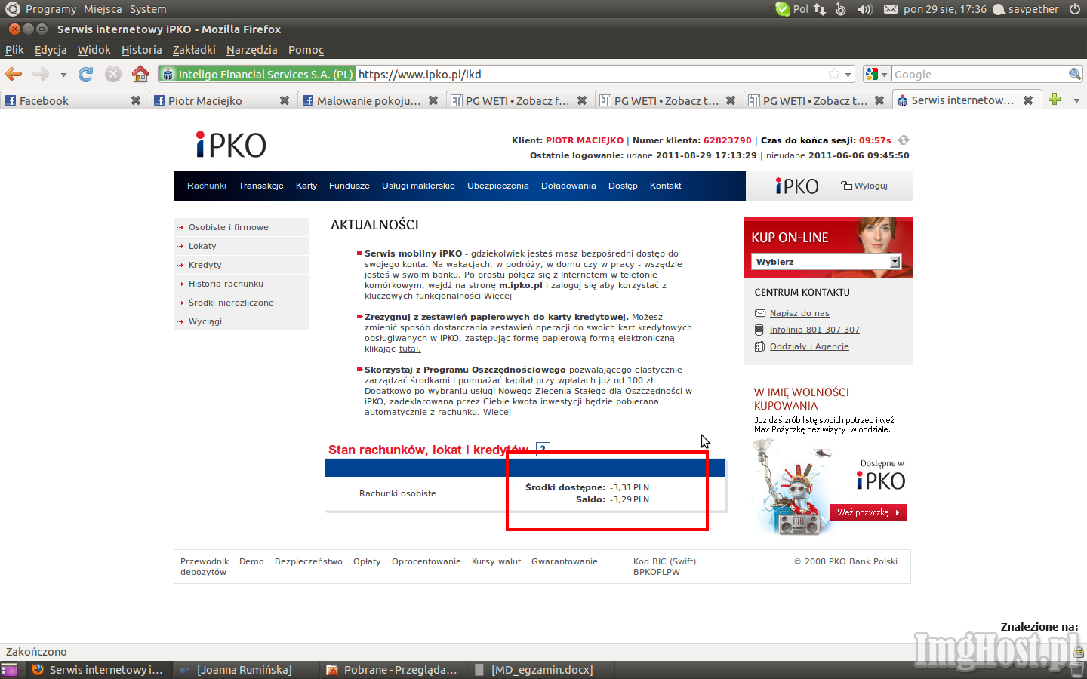
Task: Open the Ubezpieczenia navigation item
Action: click(x=498, y=186)
